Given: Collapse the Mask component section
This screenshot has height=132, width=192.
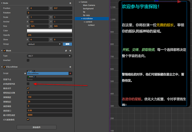Looking at the screenshot, I should [2, 51].
